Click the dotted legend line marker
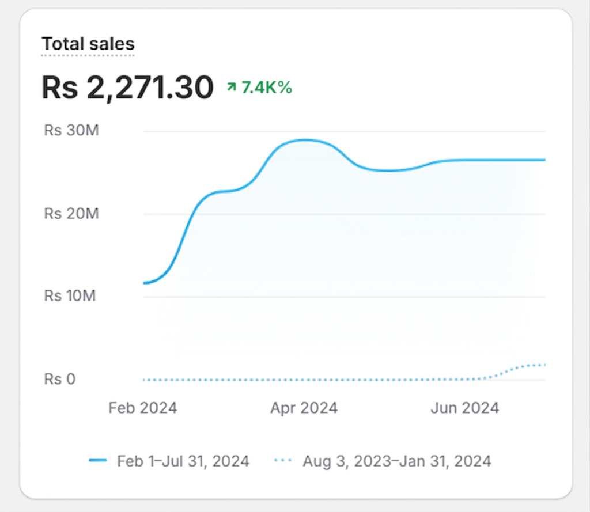Screen dimensions: 590x512 click(283, 461)
